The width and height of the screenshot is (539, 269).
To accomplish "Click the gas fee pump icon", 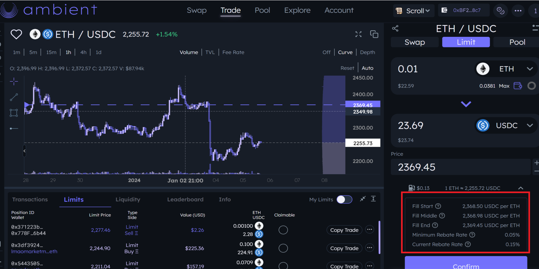I will click(x=412, y=188).
